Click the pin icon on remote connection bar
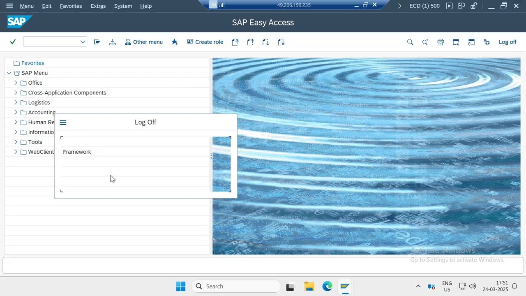The width and height of the screenshot is (526, 296). point(213,5)
